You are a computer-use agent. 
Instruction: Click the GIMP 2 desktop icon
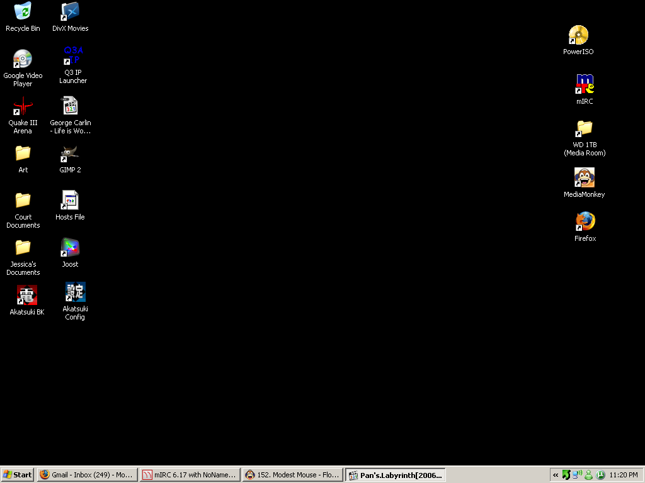click(x=70, y=153)
